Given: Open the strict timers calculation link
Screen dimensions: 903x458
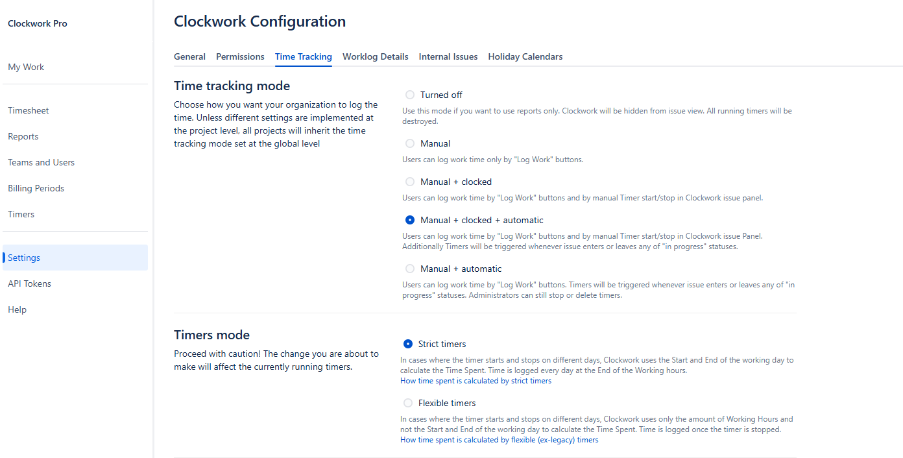Looking at the screenshot, I should [x=476, y=381].
